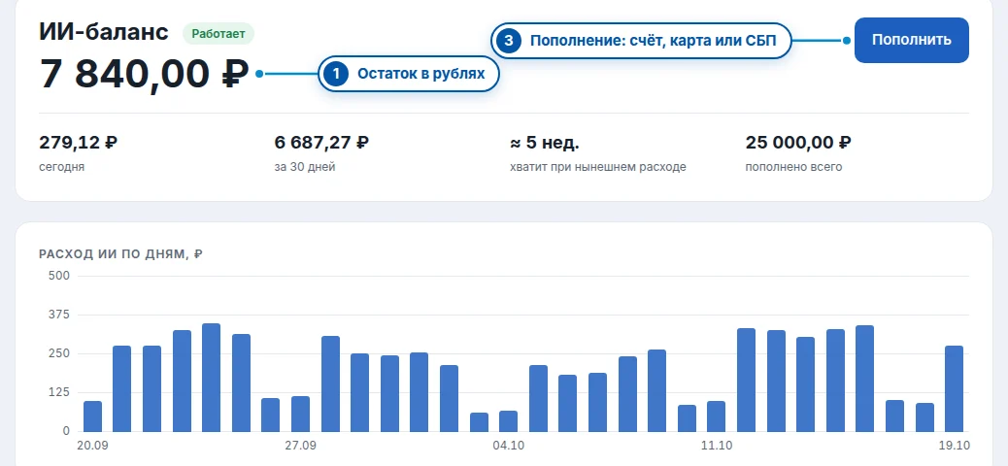Click the 04.10 date label
The width and height of the screenshot is (1008, 466).
(508, 446)
